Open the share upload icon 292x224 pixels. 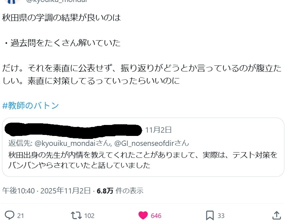coord(276,215)
